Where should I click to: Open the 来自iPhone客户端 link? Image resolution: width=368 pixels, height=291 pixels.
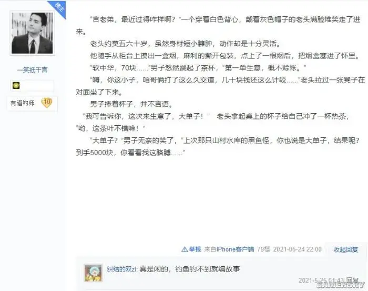pyautogui.click(x=229, y=249)
